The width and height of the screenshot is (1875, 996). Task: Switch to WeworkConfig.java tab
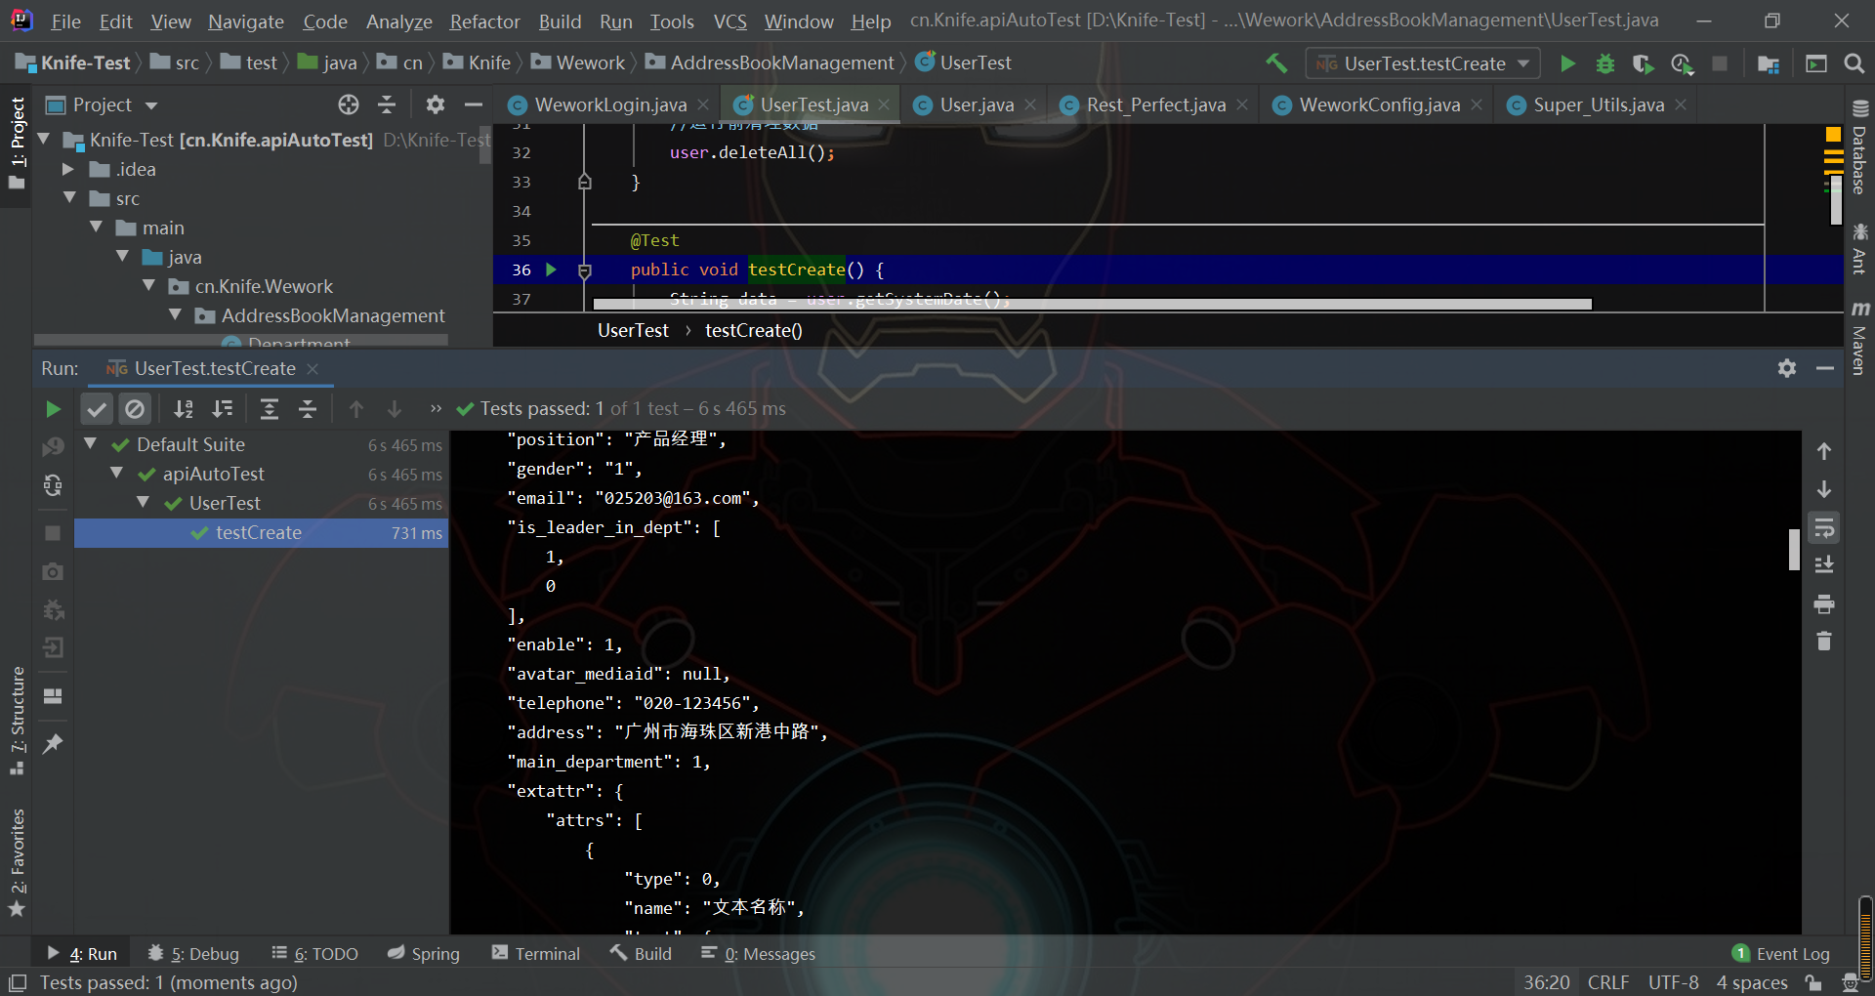1378,104
